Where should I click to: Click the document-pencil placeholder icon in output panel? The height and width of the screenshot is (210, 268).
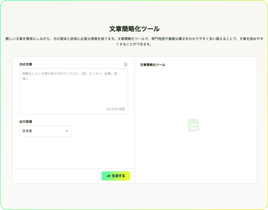194,126
